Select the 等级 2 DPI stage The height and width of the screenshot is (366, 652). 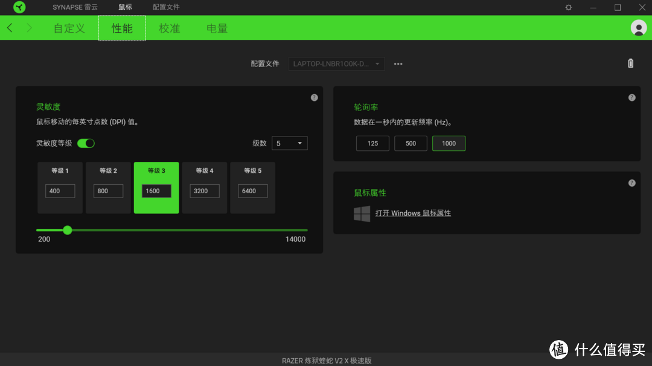tap(108, 188)
